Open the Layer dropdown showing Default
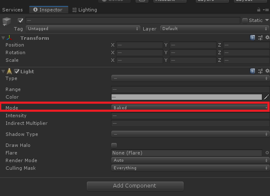This screenshot has height=196, width=270. pos(214,29)
